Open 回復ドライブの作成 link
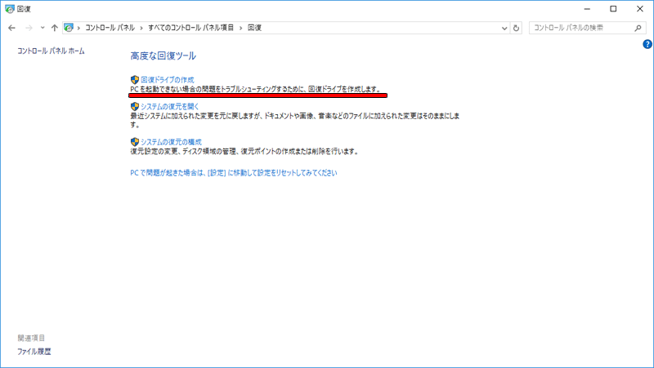This screenshot has width=654, height=368. (x=168, y=79)
